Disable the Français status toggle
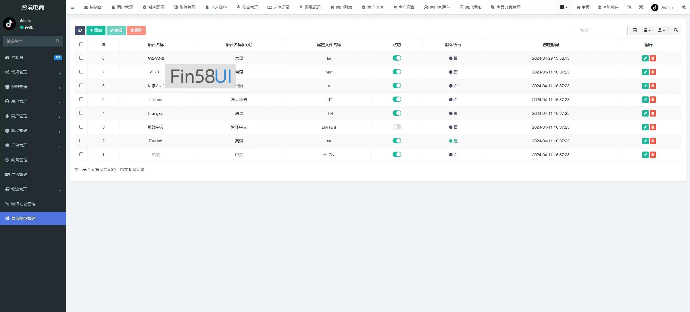The height and width of the screenshot is (312, 690). click(397, 113)
